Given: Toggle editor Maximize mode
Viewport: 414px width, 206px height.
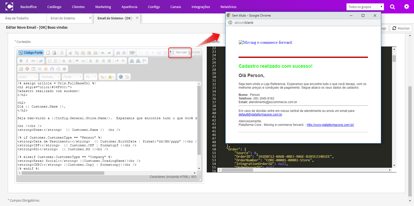Looking at the screenshot, I should click(x=121, y=77).
